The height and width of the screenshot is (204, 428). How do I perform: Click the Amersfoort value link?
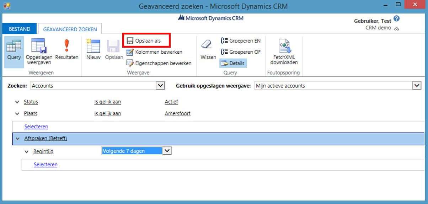pos(178,114)
